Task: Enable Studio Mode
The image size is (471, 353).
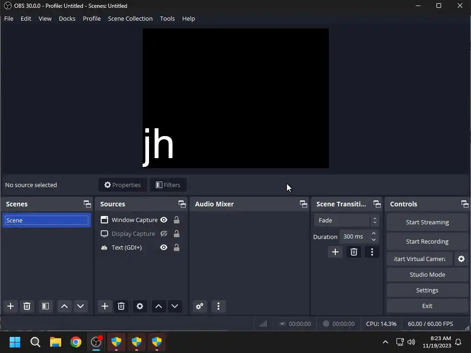Action: click(x=427, y=275)
